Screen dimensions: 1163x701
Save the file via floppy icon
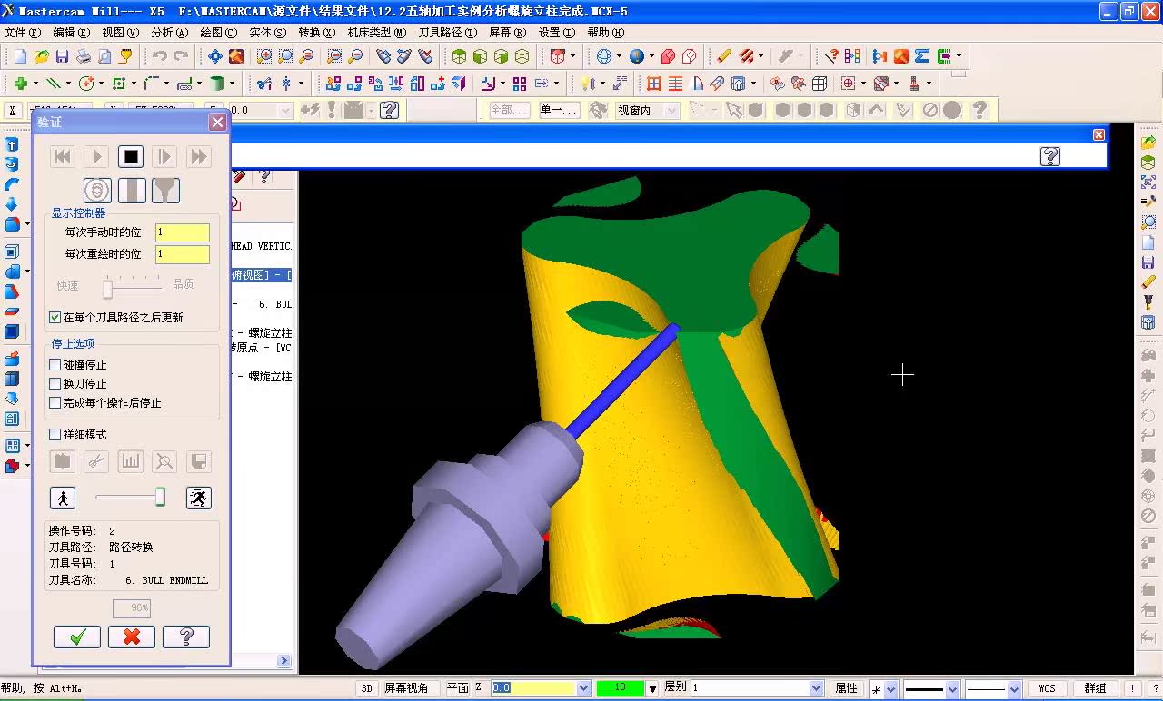point(62,56)
